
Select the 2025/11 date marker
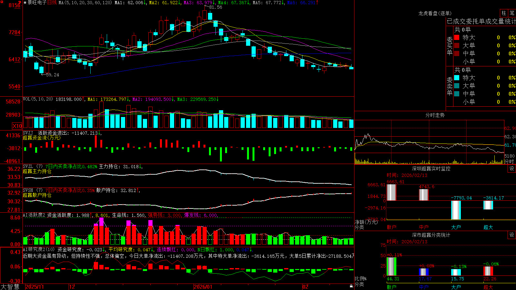[35, 287]
